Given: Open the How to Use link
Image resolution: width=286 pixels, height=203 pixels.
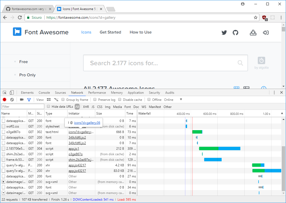Looking at the screenshot, I should tap(141, 32).
